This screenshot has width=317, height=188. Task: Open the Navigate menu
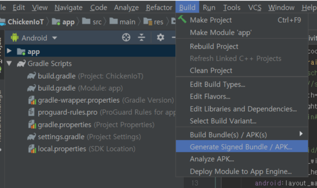click(68, 8)
